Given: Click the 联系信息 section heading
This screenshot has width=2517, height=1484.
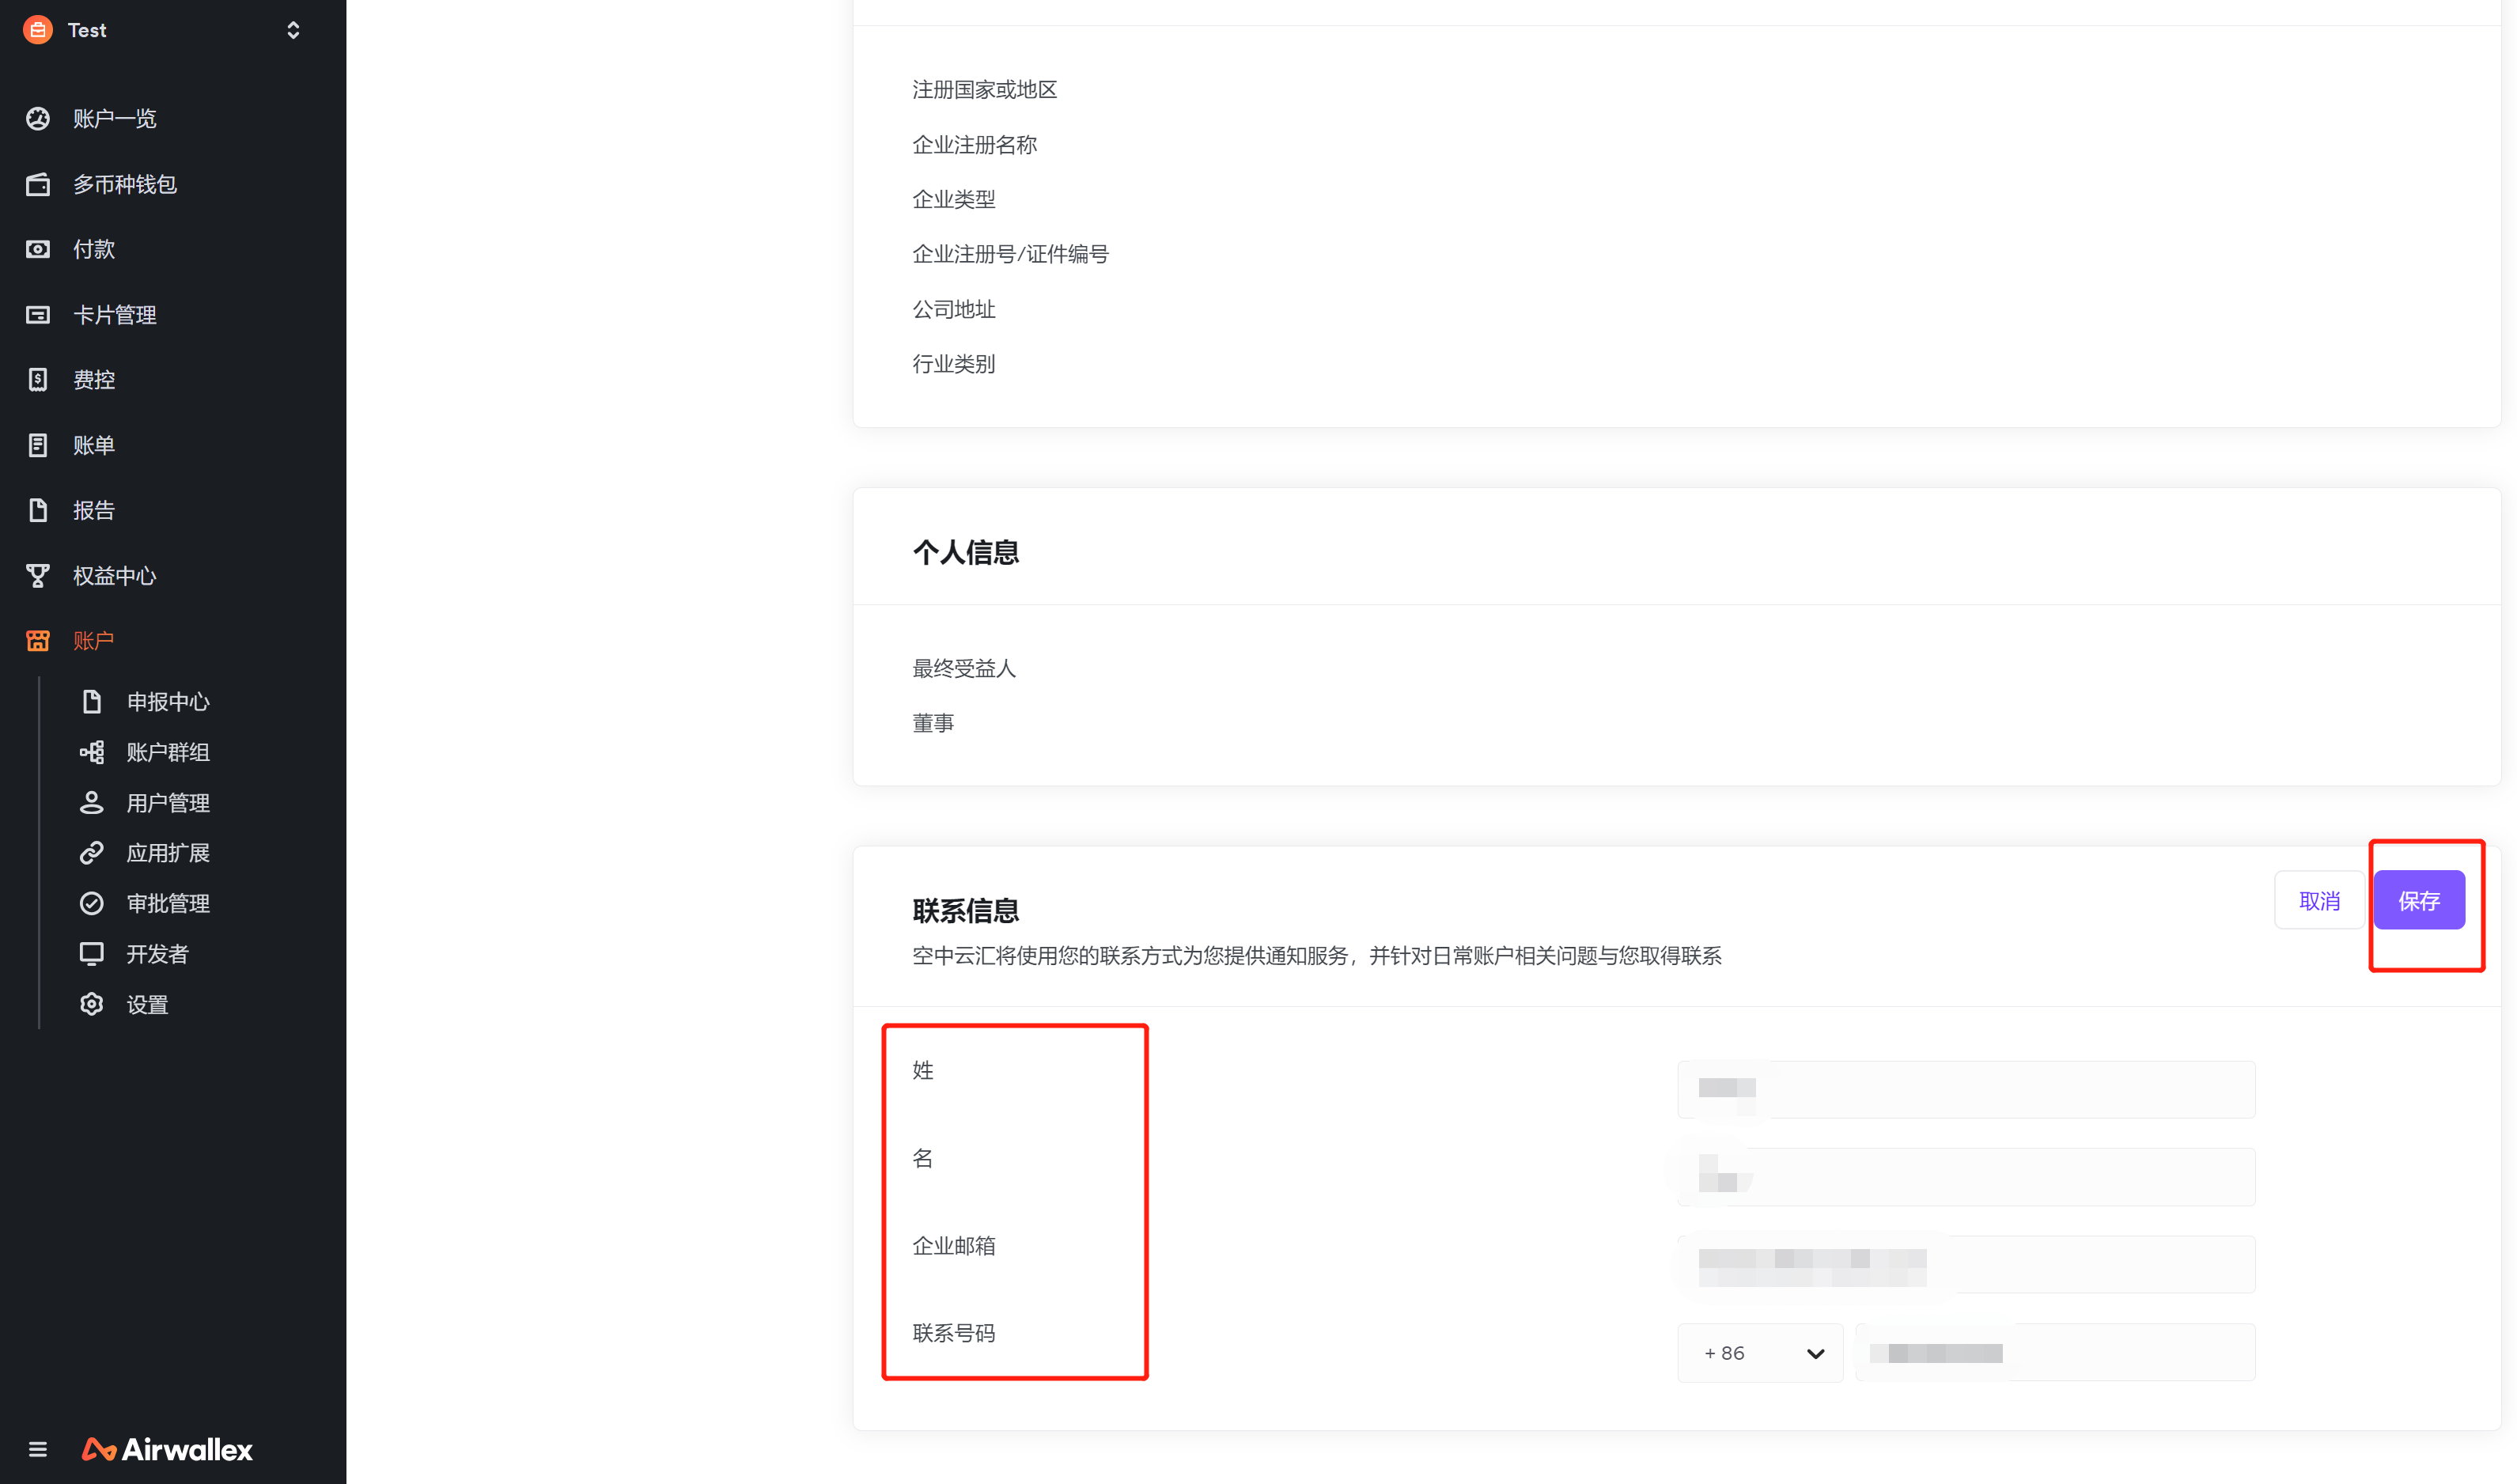Looking at the screenshot, I should pyautogui.click(x=965, y=911).
